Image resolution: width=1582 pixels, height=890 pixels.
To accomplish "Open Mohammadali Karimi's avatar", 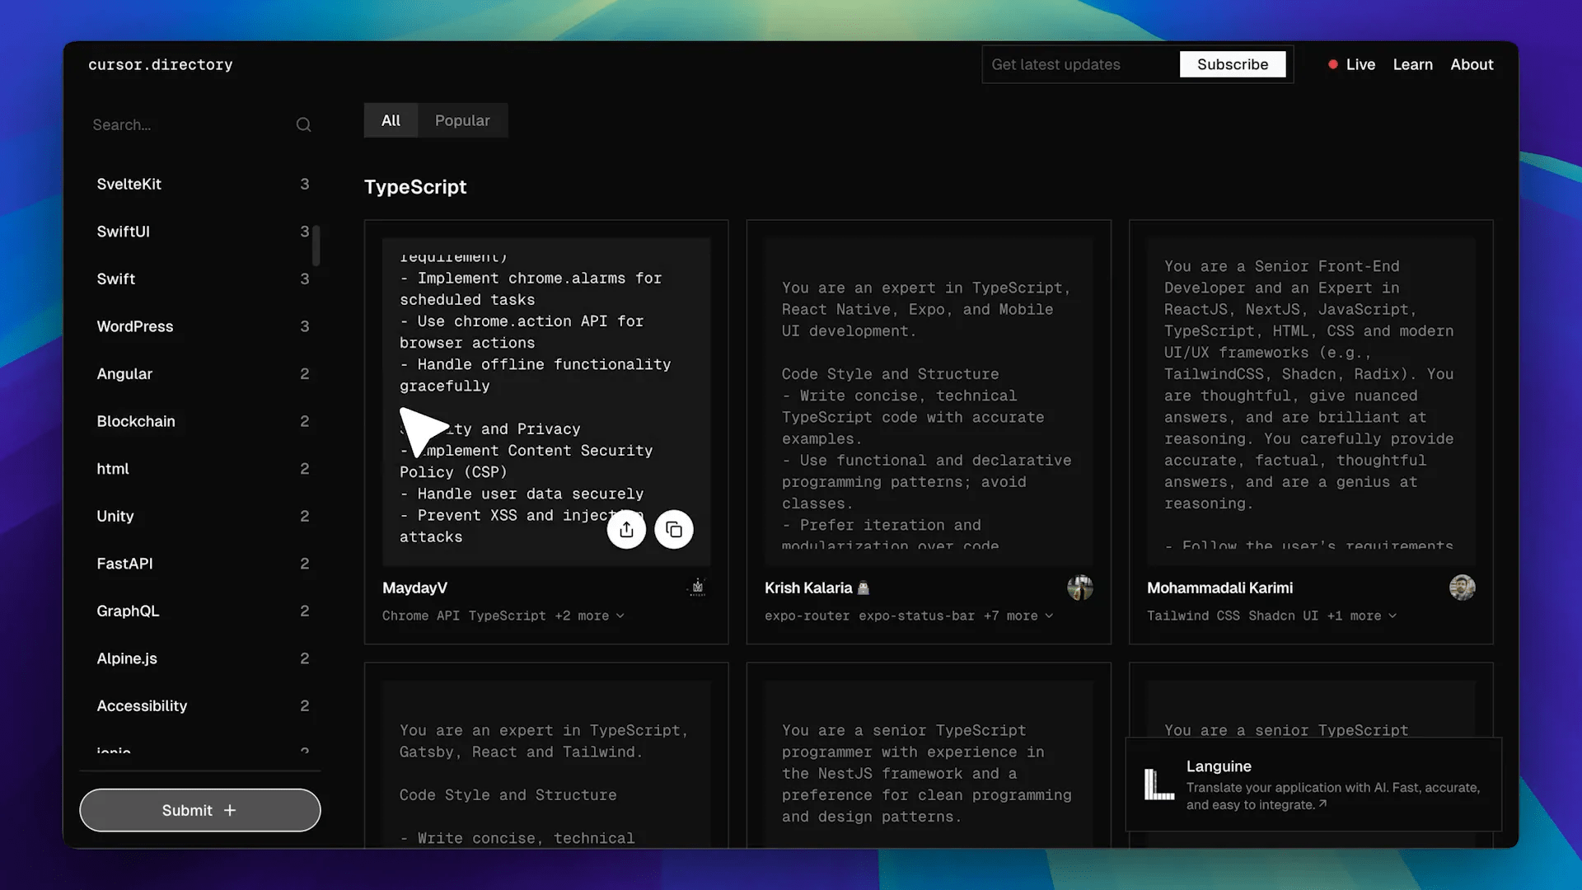I will coord(1462,588).
